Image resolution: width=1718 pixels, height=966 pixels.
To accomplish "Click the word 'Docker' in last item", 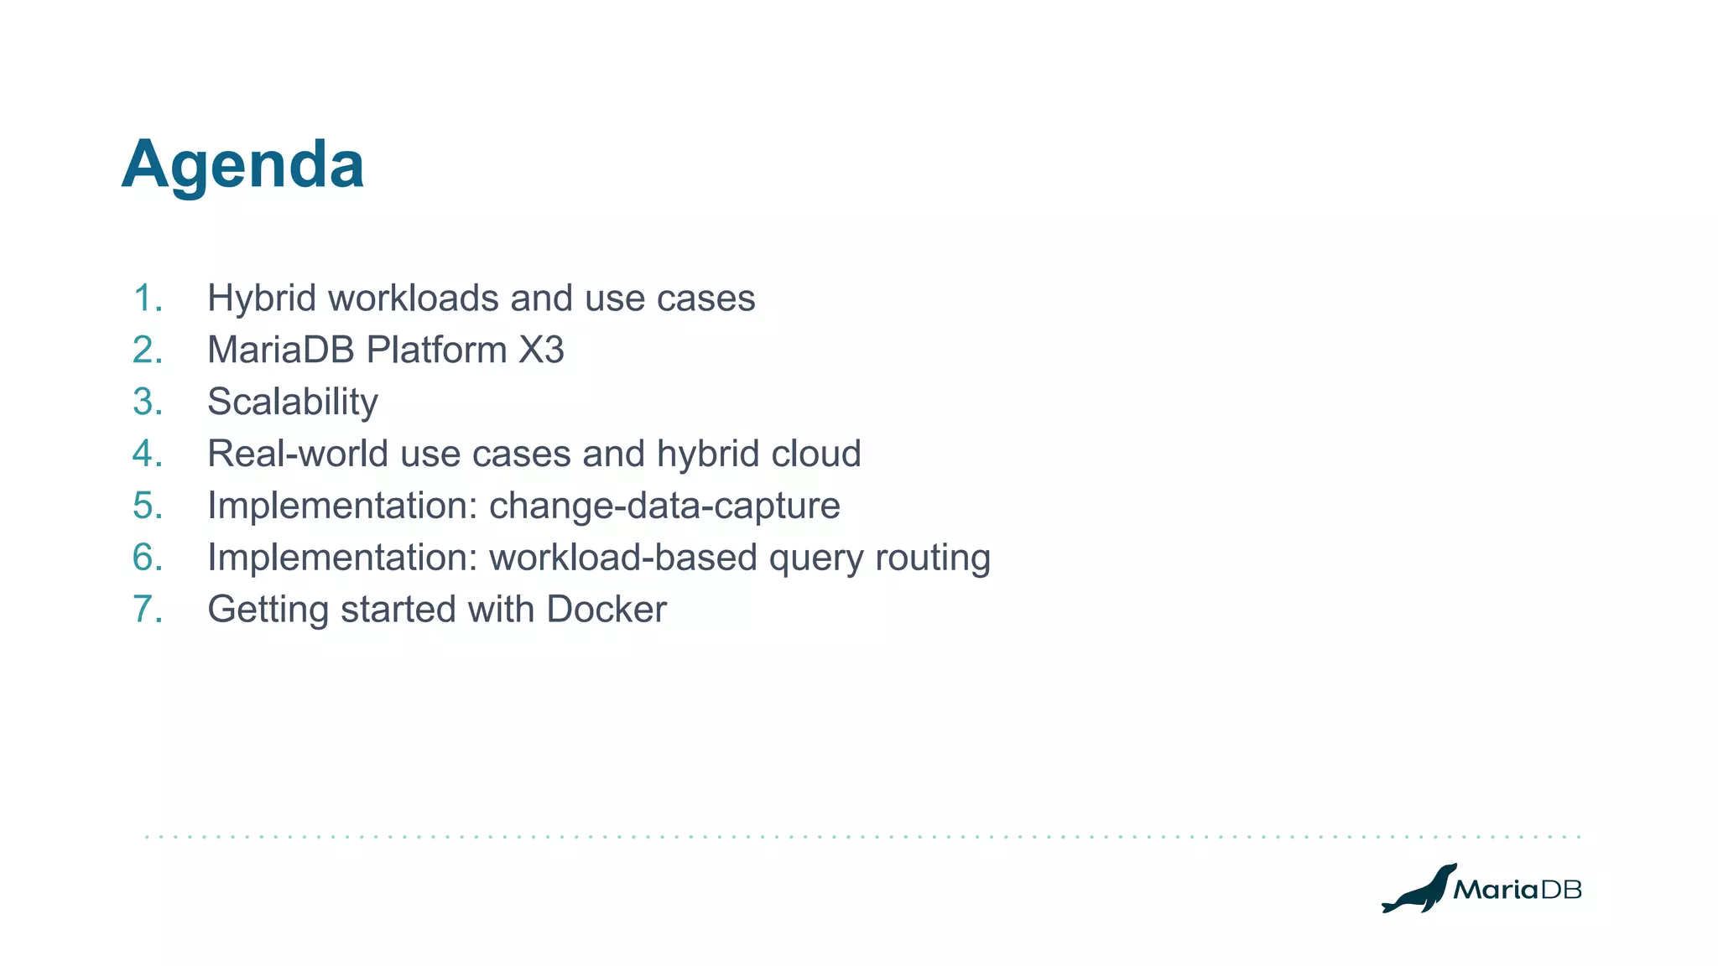I will pyautogui.click(x=606, y=610).
